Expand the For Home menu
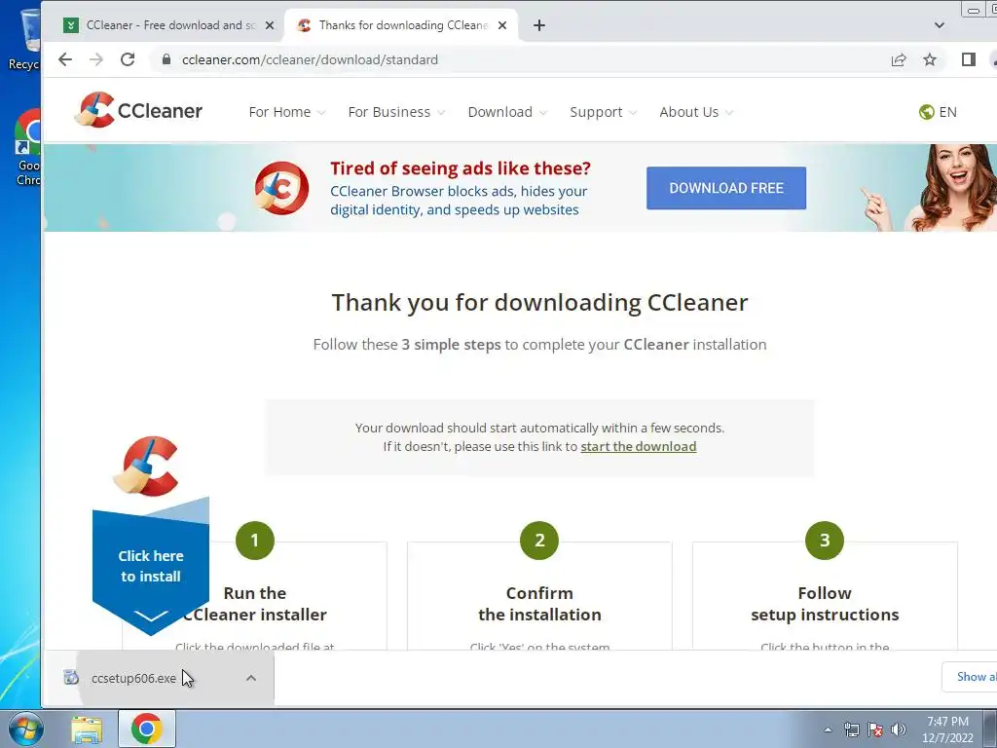The height and width of the screenshot is (748, 997). point(287,112)
